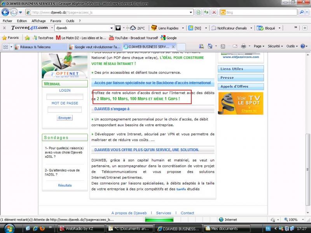This screenshot has width=311, height=233.
Task: Start search with the magnifier icon
Action: (x=302, y=12)
